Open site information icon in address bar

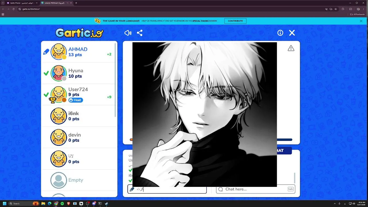pos(20,9)
